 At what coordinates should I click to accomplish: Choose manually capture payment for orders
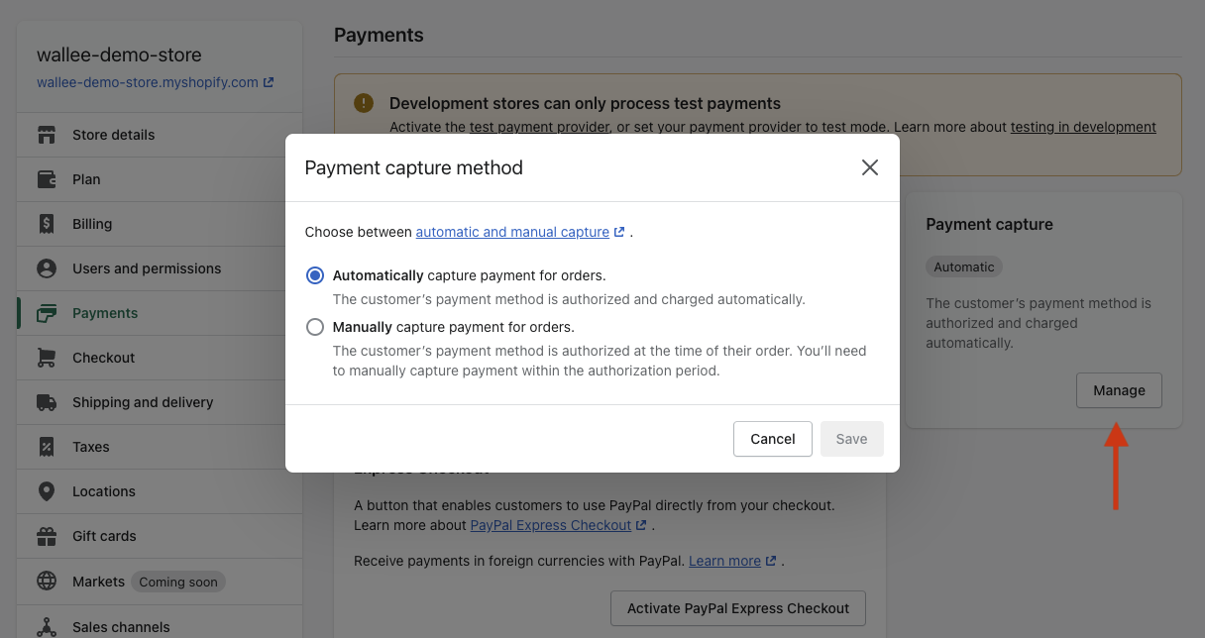[x=314, y=327]
